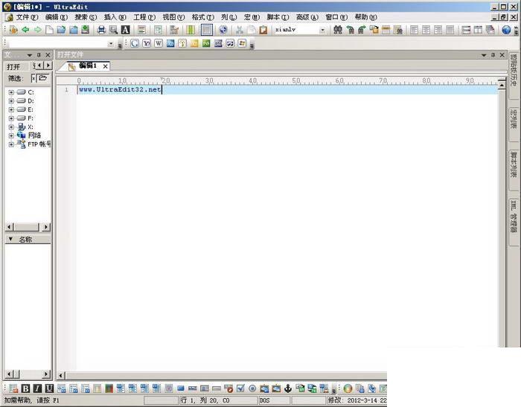Close the 编辑1 tab
The width and height of the screenshot is (521, 407).
[x=106, y=66]
